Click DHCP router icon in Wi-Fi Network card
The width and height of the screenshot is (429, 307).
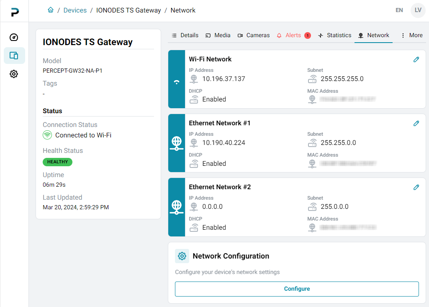tap(194, 99)
